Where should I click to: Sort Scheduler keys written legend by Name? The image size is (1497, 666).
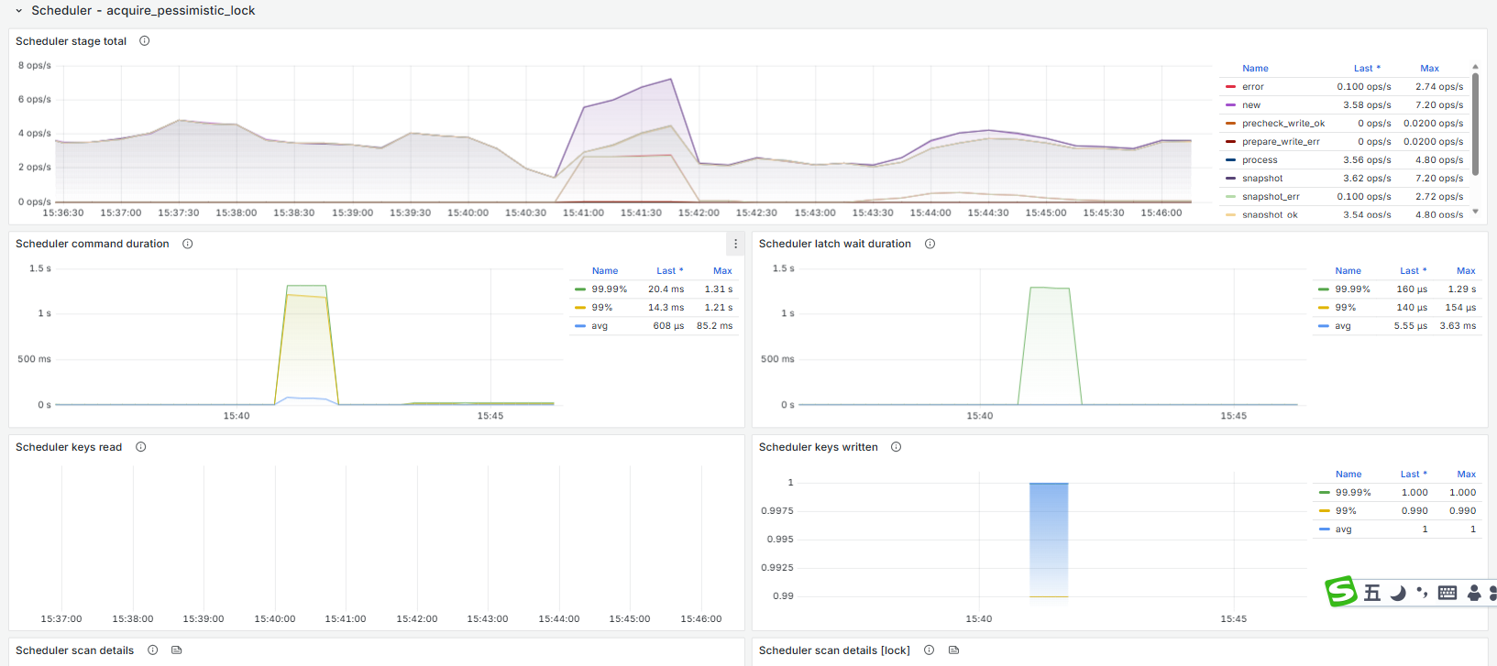(x=1348, y=475)
